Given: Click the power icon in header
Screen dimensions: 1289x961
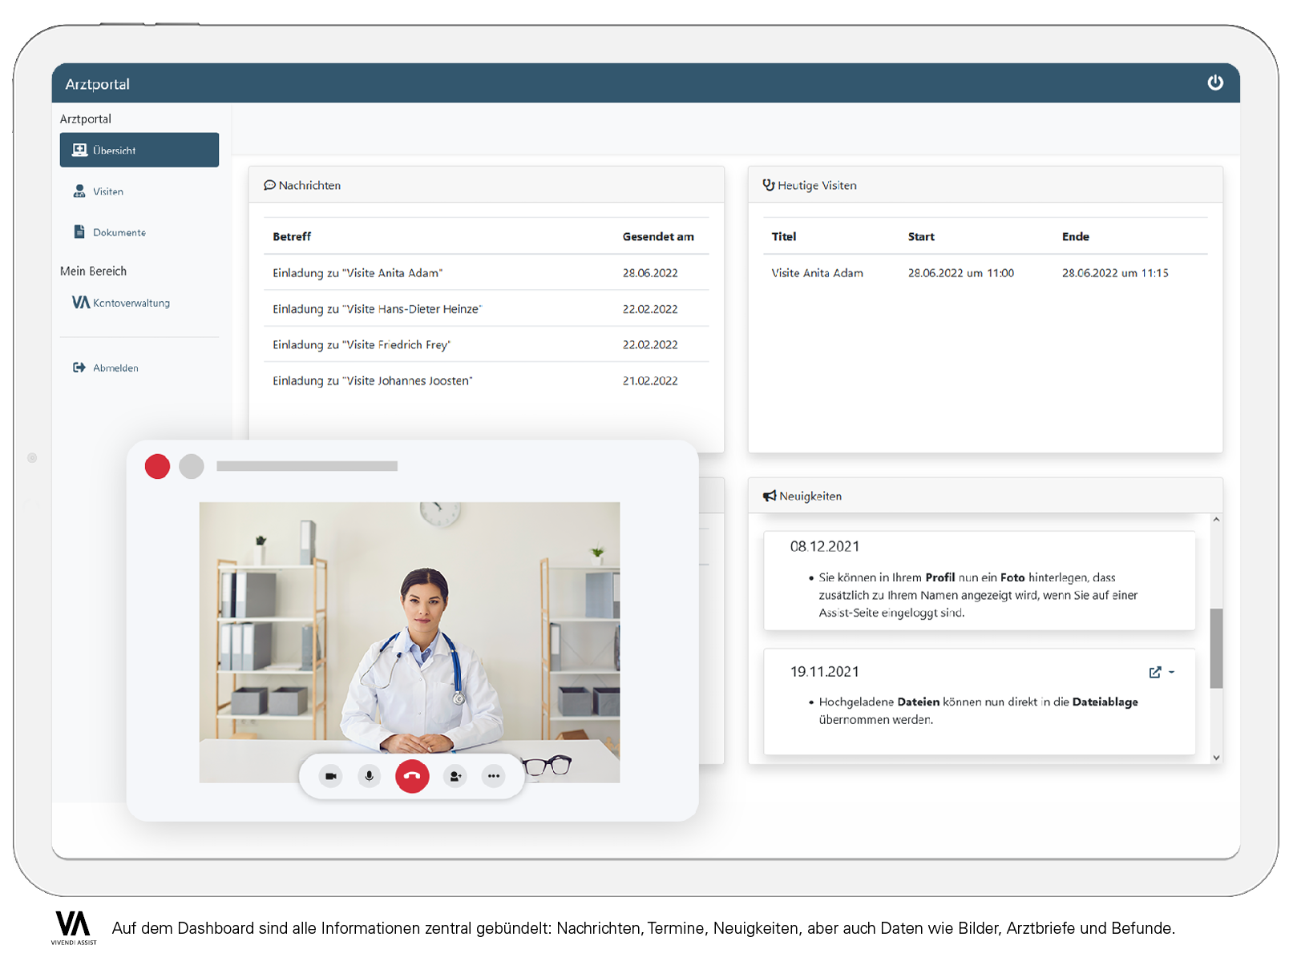Looking at the screenshot, I should click(x=1214, y=82).
